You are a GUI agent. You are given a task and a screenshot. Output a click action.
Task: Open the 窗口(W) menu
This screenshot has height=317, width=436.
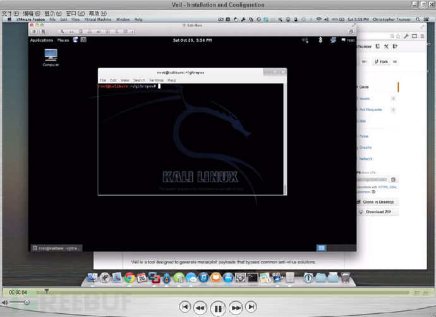(75, 13)
